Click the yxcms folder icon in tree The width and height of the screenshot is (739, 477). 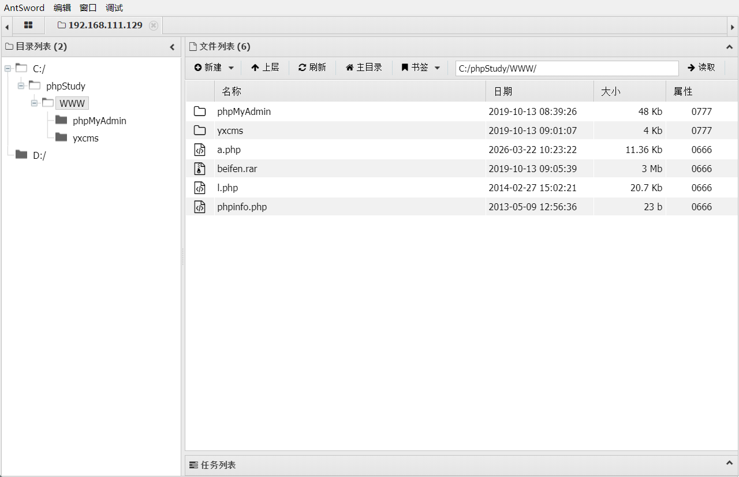(61, 137)
